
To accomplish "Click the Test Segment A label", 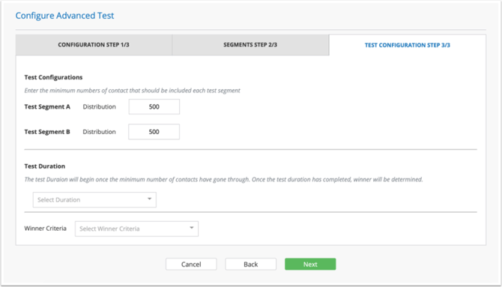I will pyautogui.click(x=47, y=107).
